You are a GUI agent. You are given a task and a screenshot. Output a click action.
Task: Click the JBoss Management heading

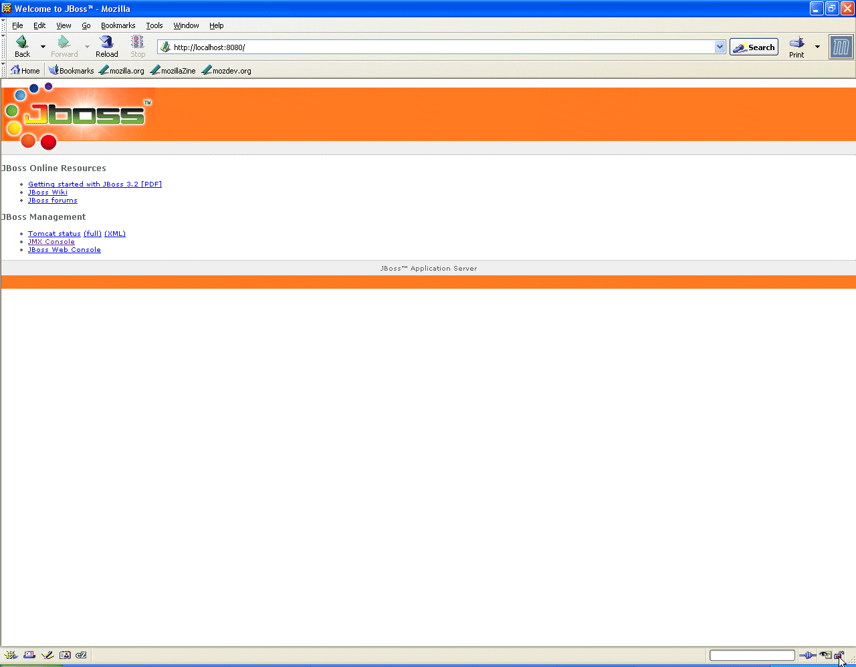pos(43,217)
